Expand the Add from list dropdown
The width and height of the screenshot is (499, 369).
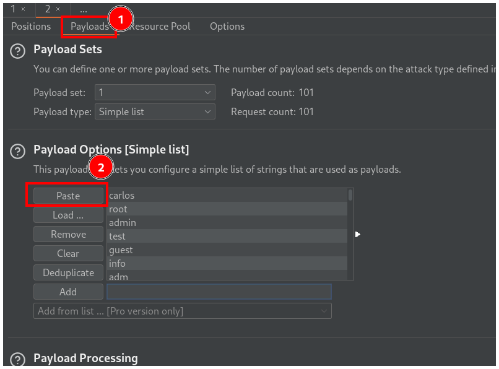tap(182, 311)
